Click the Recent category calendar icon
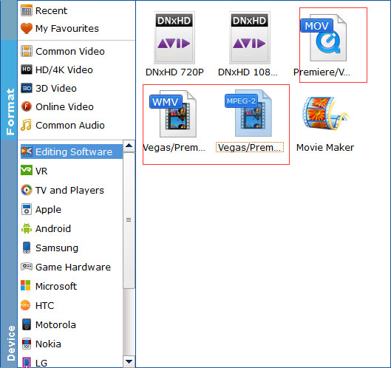This screenshot has height=368, width=391. click(27, 10)
